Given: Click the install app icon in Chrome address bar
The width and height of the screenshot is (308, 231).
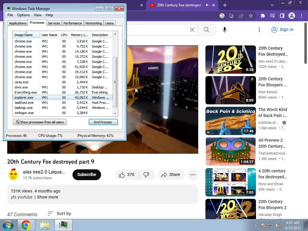Looking at the screenshot, I should pyautogui.click(x=232, y=16).
